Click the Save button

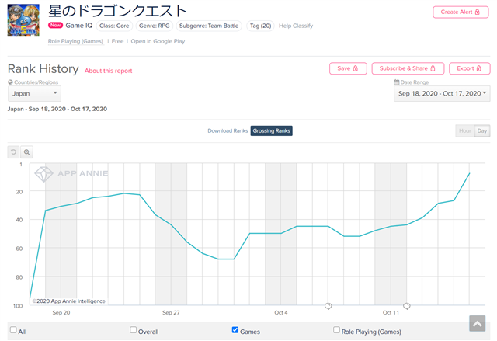coord(348,68)
